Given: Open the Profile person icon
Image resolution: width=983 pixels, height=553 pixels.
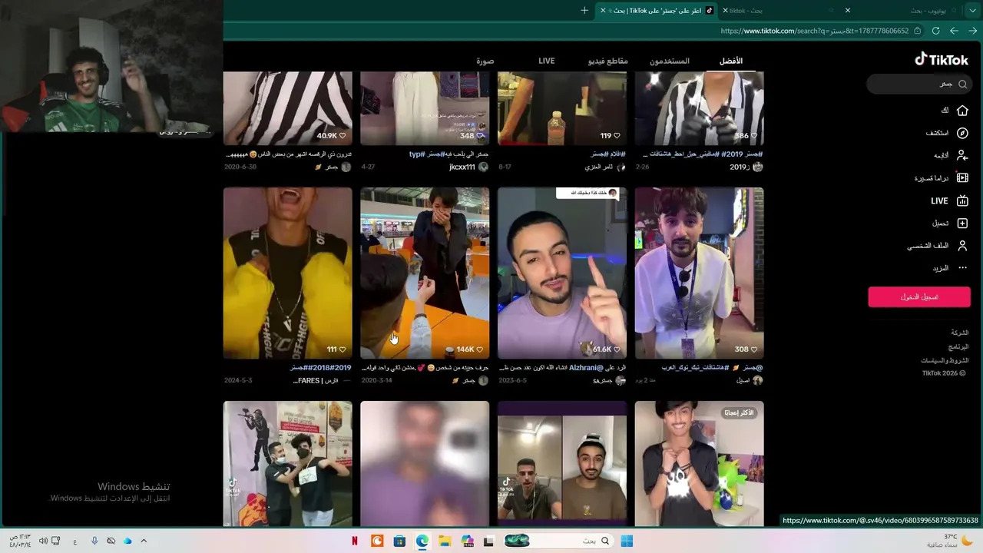Looking at the screenshot, I should tap(962, 246).
